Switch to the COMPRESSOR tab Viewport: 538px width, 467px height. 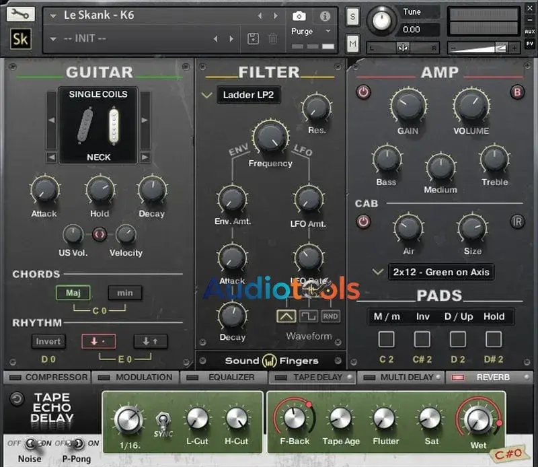pyautogui.click(x=50, y=378)
